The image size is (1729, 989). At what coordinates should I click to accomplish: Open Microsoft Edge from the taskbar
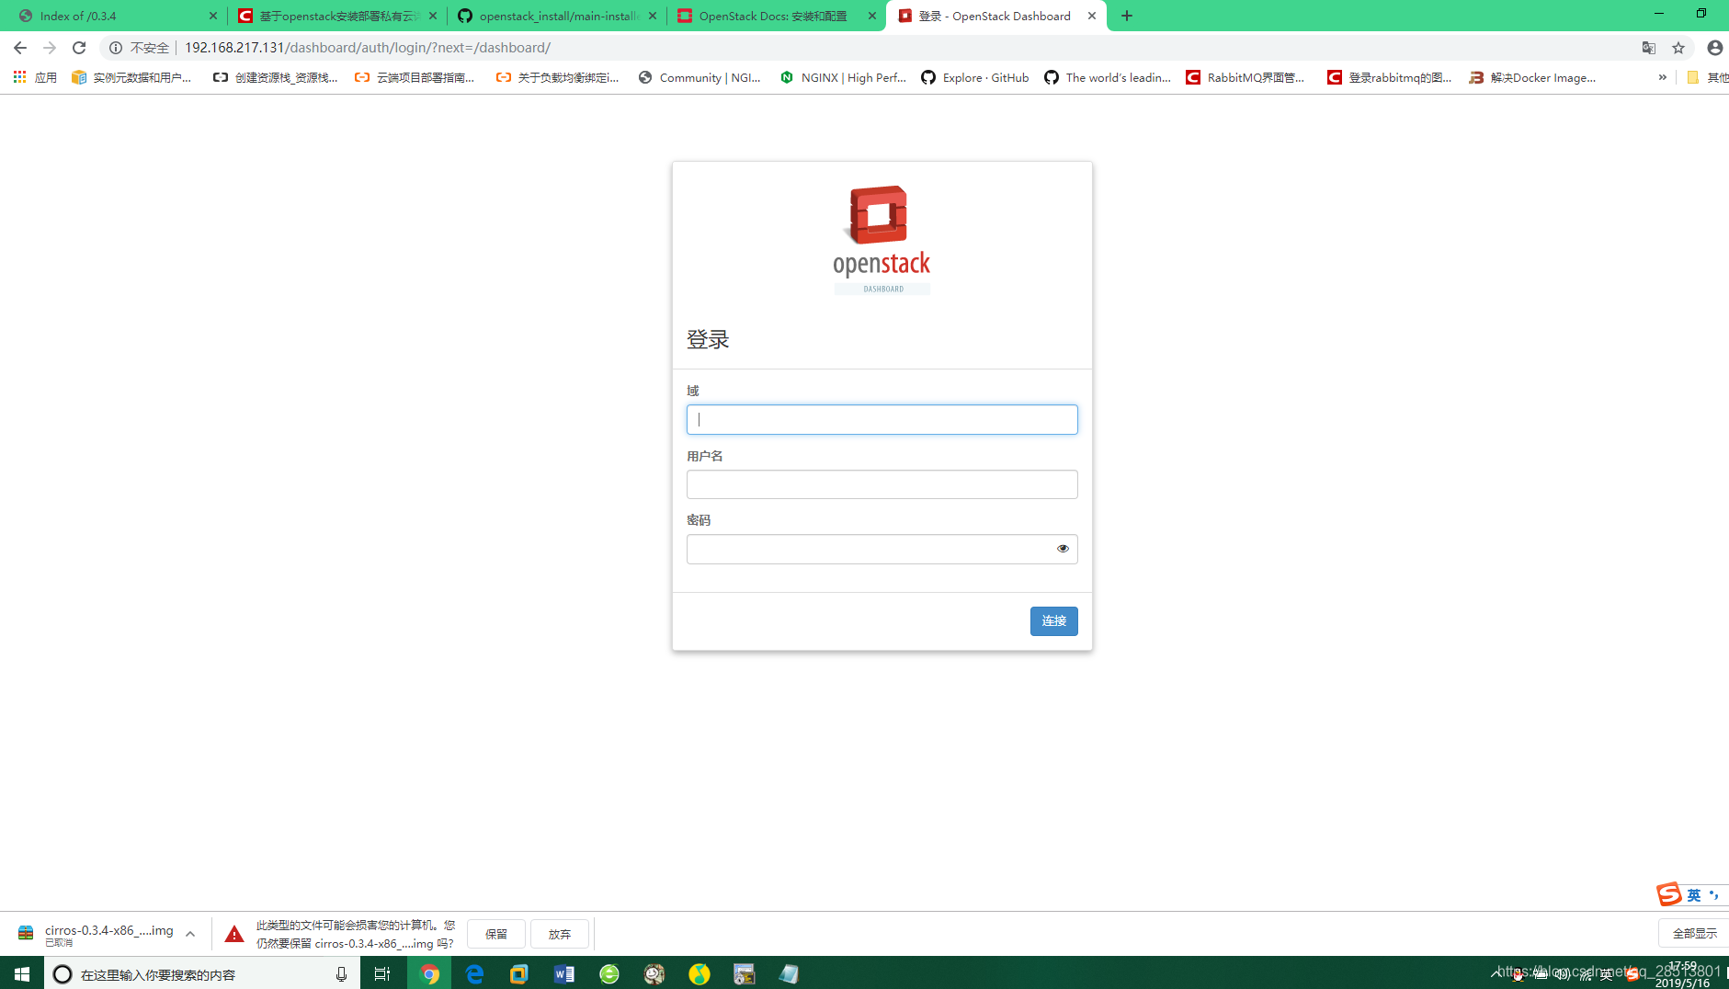click(474, 974)
